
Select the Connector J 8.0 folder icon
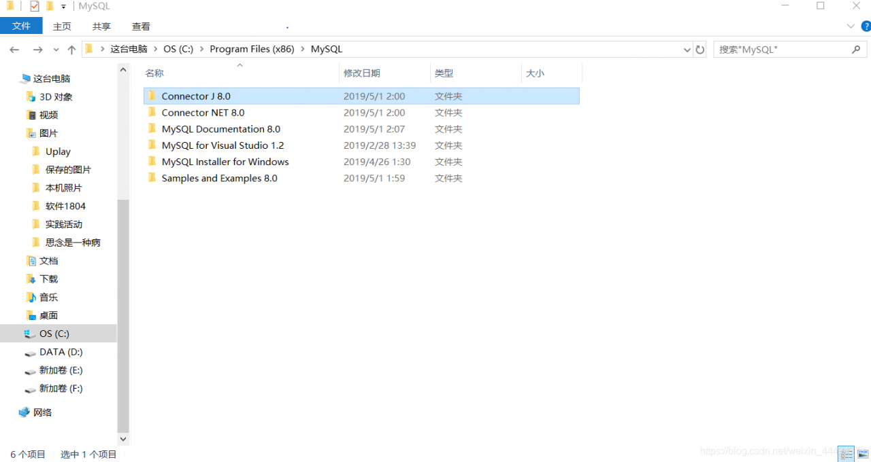tap(152, 96)
